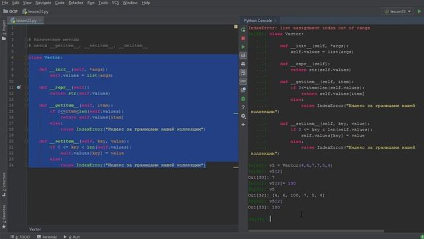Open the Navigate menu
Image resolution: width=424 pixels, height=239 pixels.
tap(43, 3)
